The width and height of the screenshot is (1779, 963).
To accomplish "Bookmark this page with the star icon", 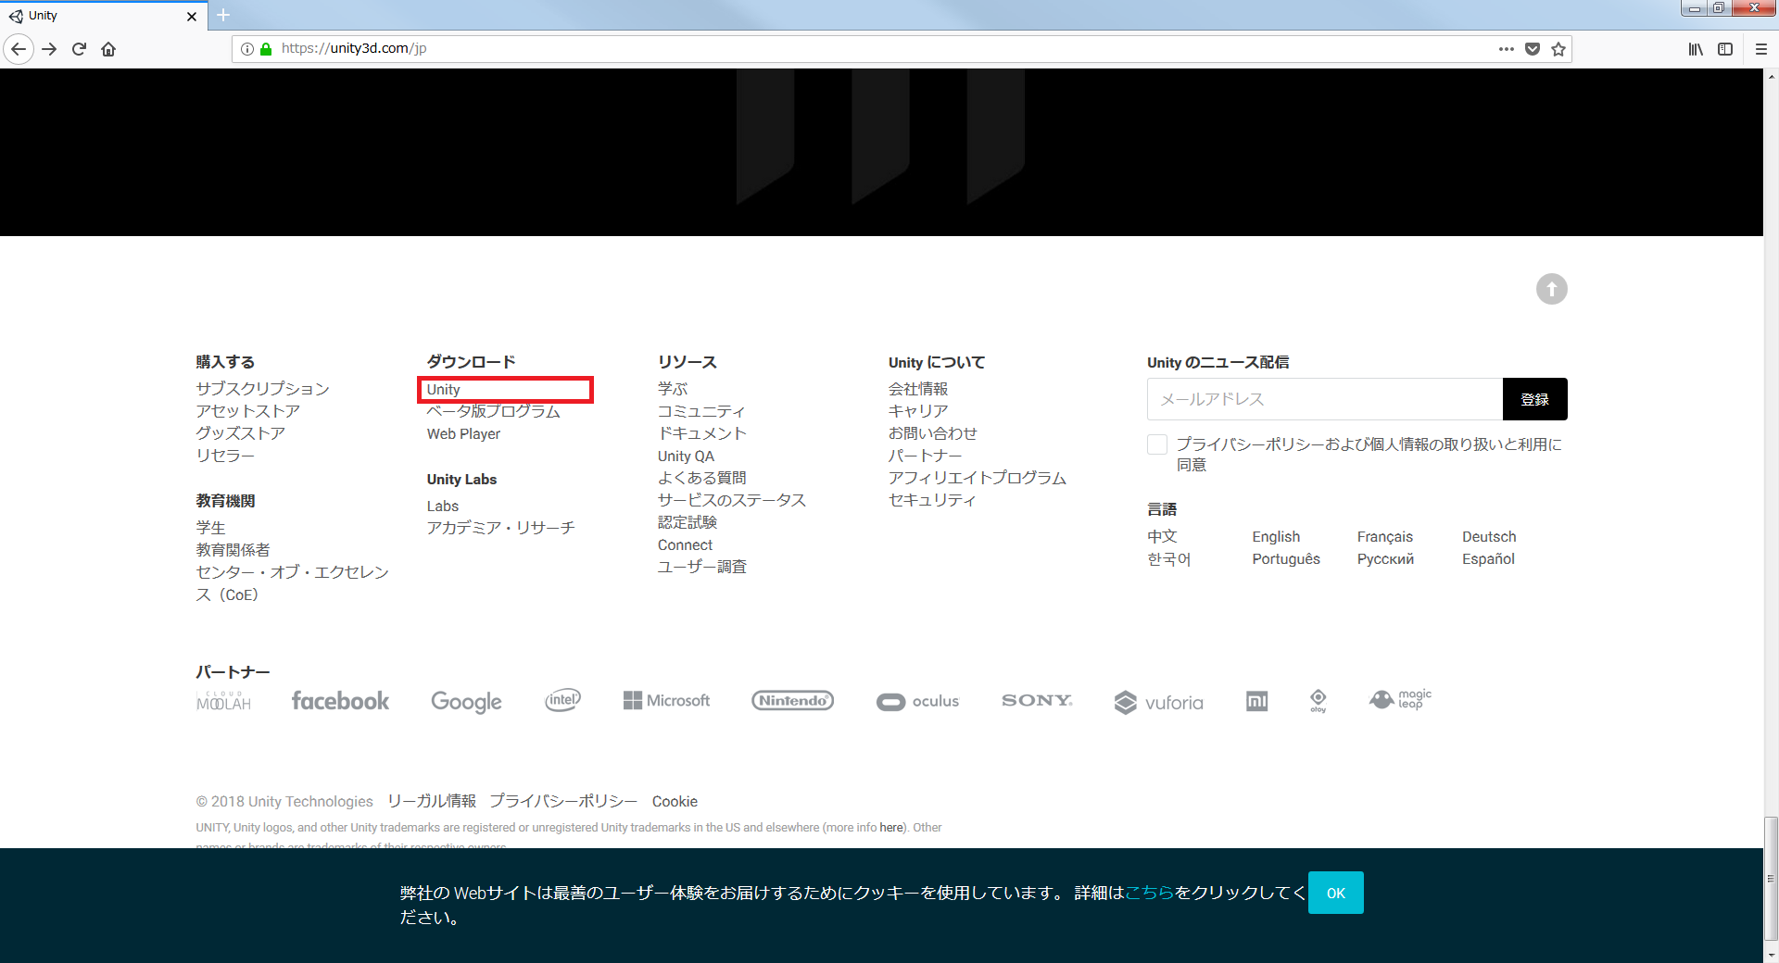I will click(1558, 49).
